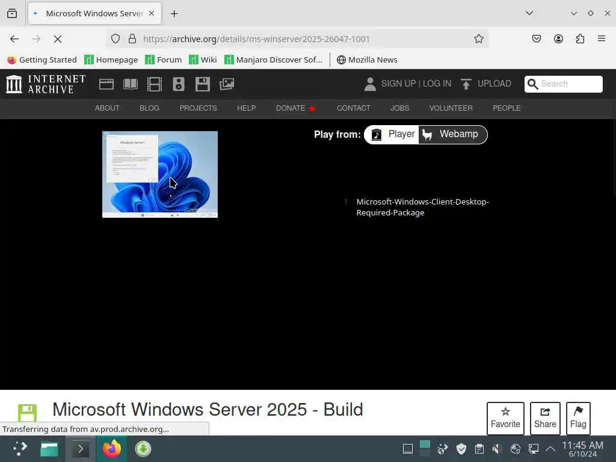Click the UPLOAD link
This screenshot has width=616, height=462.
click(x=494, y=84)
